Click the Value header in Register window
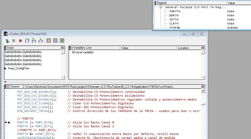Viewport: 251px width, 139px height. point(239,3)
